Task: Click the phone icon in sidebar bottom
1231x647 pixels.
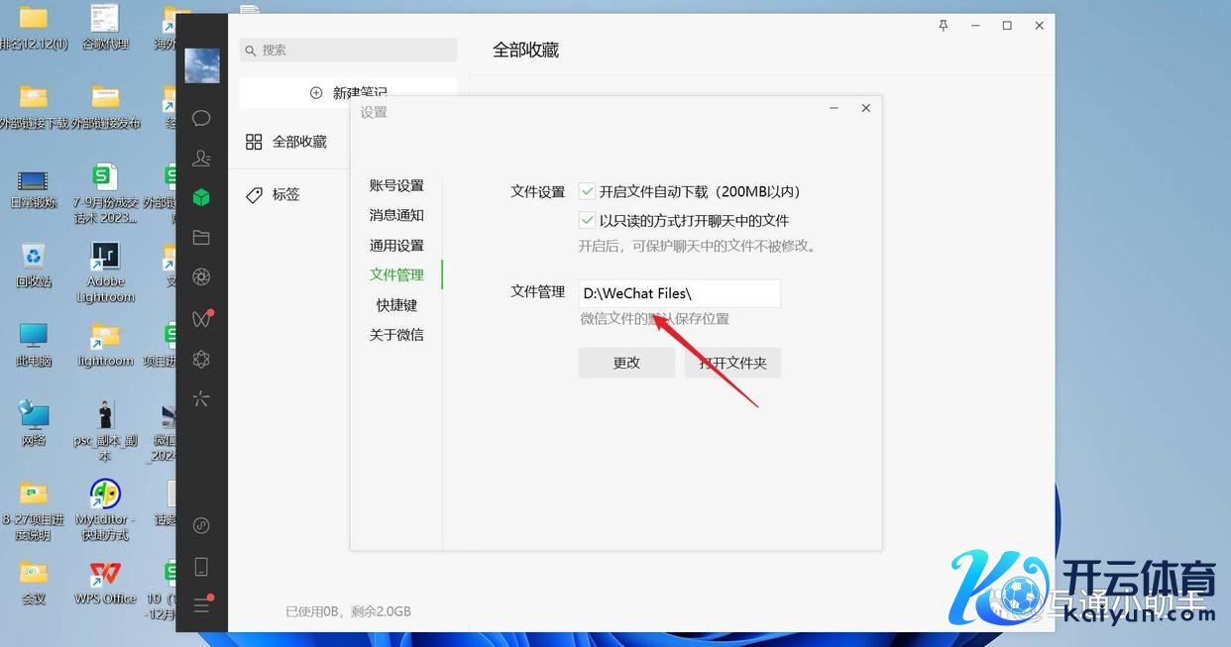Action: (201, 567)
